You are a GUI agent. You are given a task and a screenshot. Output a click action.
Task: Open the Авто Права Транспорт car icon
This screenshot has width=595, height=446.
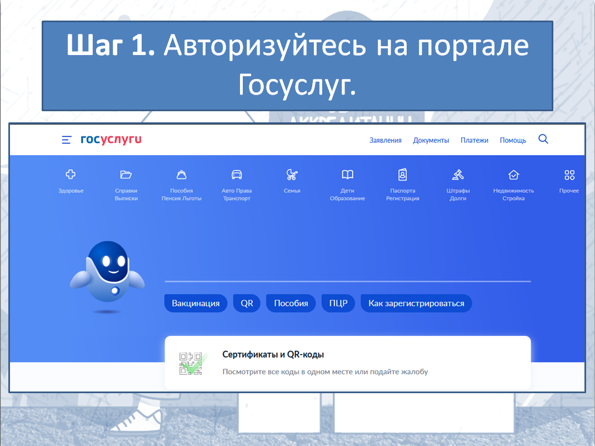pos(237,175)
